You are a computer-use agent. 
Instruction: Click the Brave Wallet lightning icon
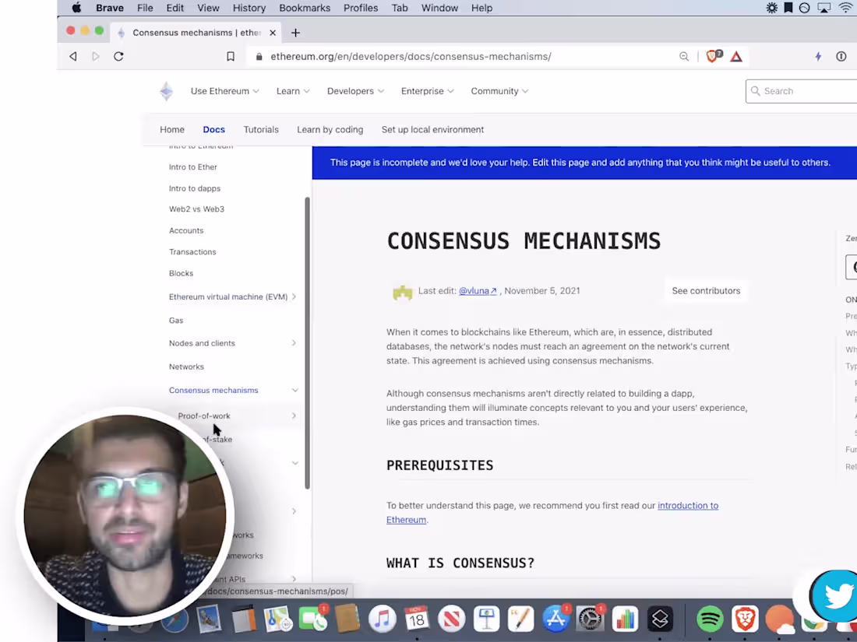(818, 56)
